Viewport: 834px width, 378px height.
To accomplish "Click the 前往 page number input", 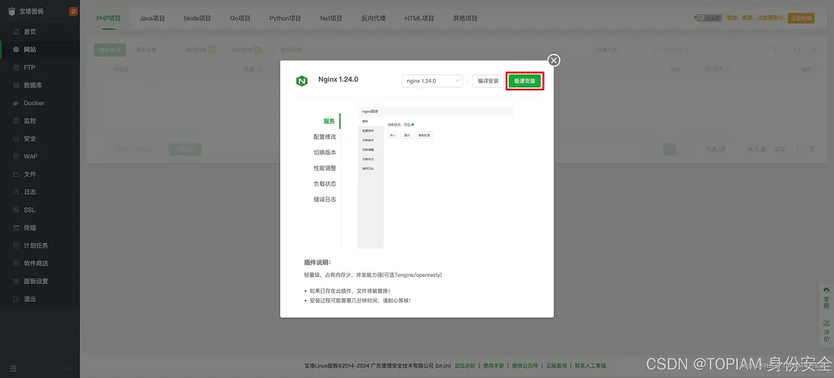I will click(797, 150).
